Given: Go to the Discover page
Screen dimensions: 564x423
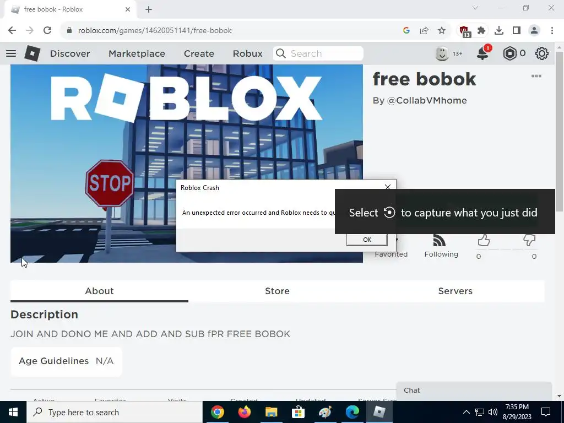Looking at the screenshot, I should (70, 53).
